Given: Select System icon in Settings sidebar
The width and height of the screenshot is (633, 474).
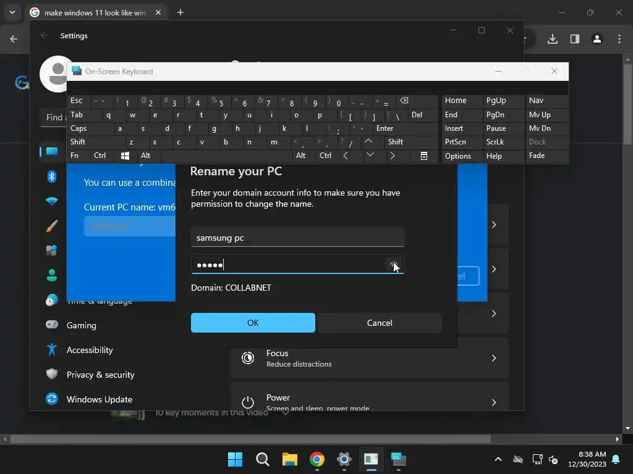Looking at the screenshot, I should tap(52, 152).
